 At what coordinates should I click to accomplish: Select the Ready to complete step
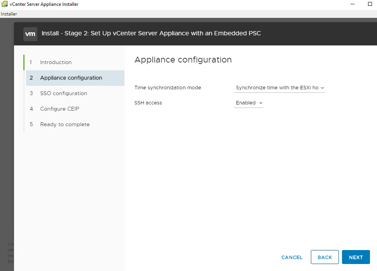tap(65, 124)
